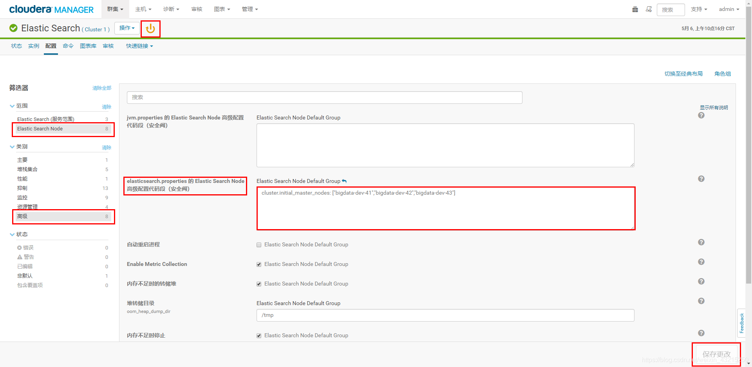
Task: Switch to the 配置 tab
Action: tap(51, 46)
